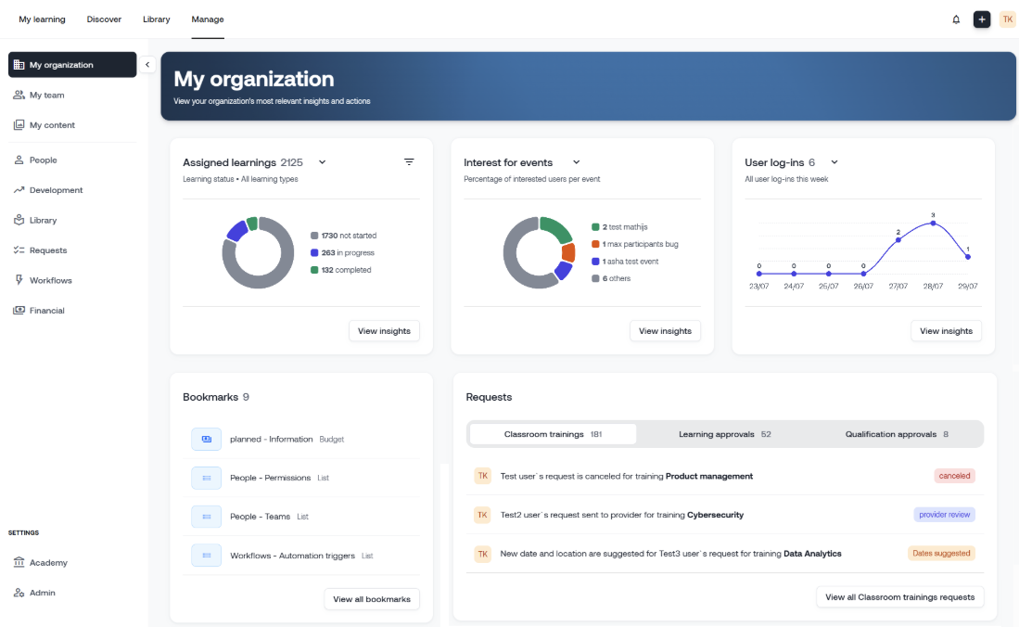This screenshot has height=627, width=1019.
Task: Click the budget icon beside planned - Information
Action: pos(207,439)
